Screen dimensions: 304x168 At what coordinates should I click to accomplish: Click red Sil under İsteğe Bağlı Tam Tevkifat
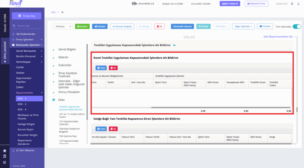click(113, 129)
